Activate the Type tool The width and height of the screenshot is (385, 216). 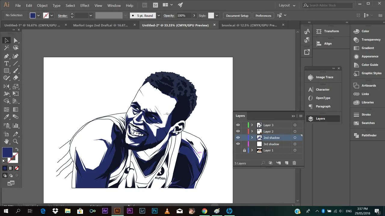(6, 63)
